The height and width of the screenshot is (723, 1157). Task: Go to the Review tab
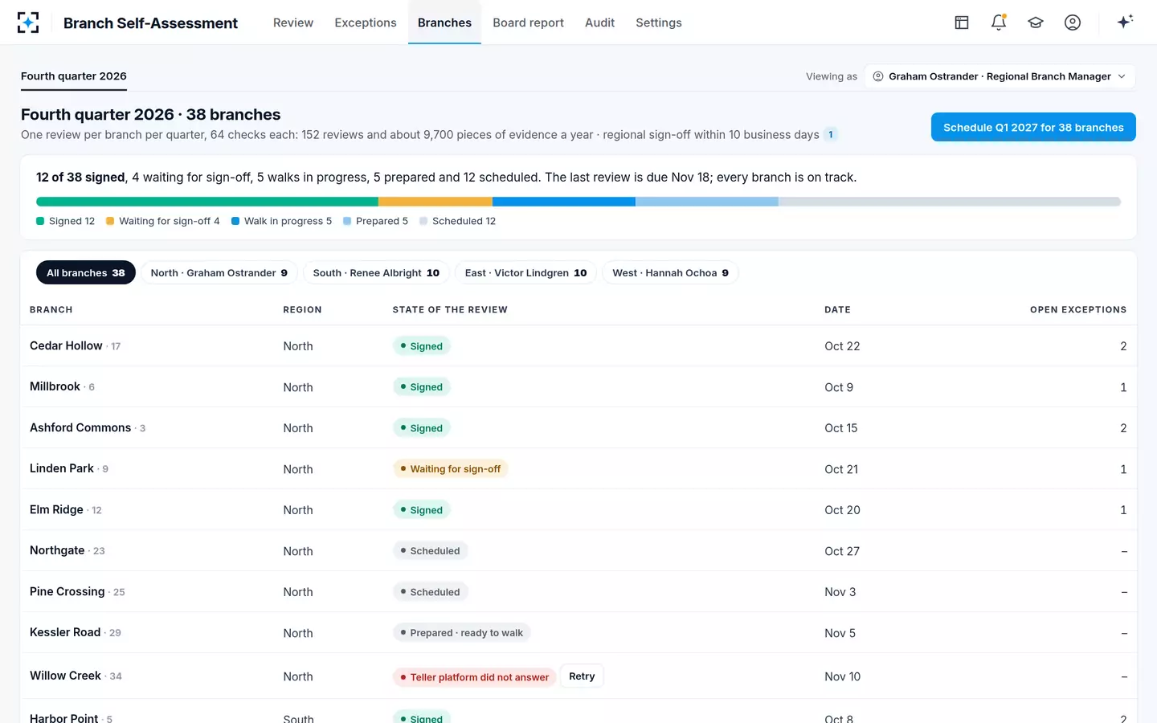point(293,22)
